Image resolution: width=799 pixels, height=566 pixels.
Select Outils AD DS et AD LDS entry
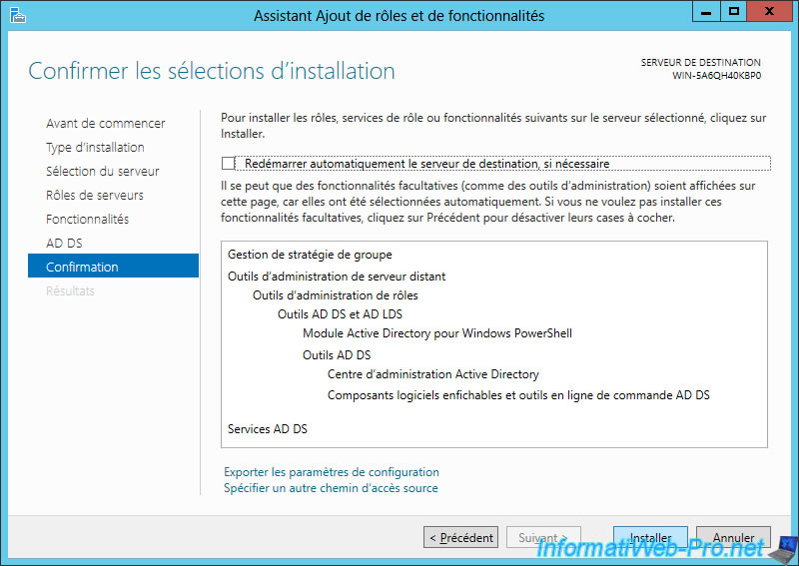[x=340, y=314]
